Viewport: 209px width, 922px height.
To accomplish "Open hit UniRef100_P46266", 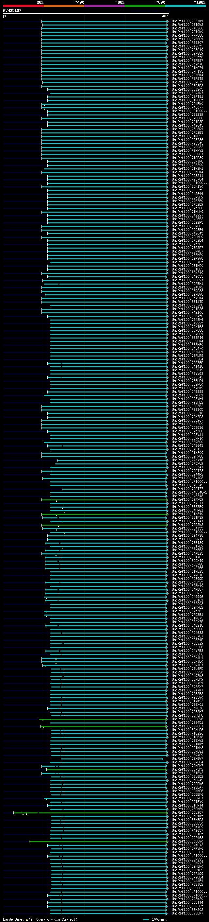I will tap(187, 28).
